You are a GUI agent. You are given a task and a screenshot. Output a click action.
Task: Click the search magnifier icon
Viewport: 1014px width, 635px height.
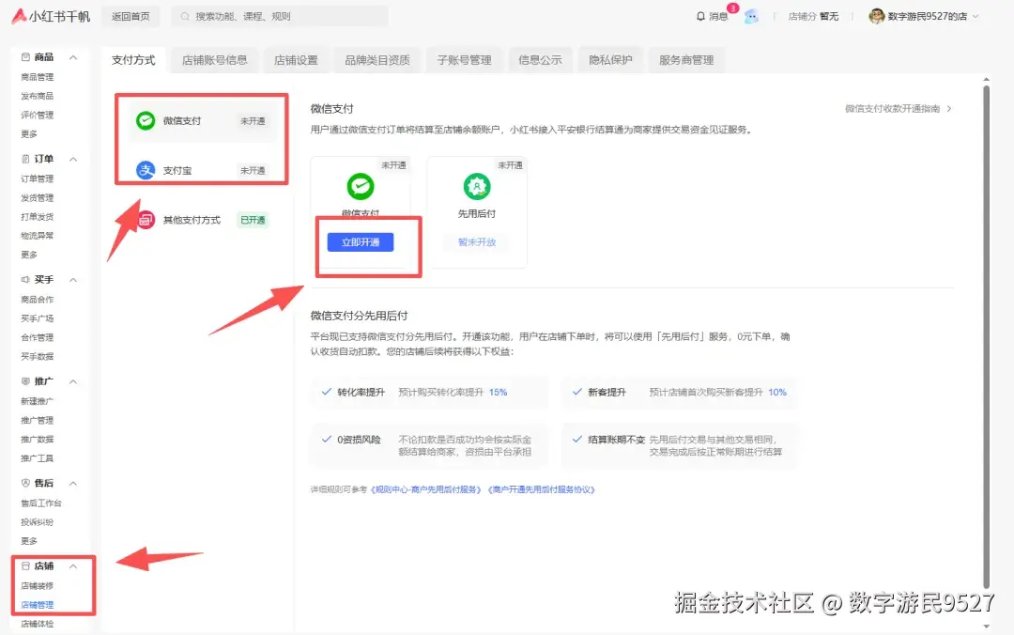point(185,16)
